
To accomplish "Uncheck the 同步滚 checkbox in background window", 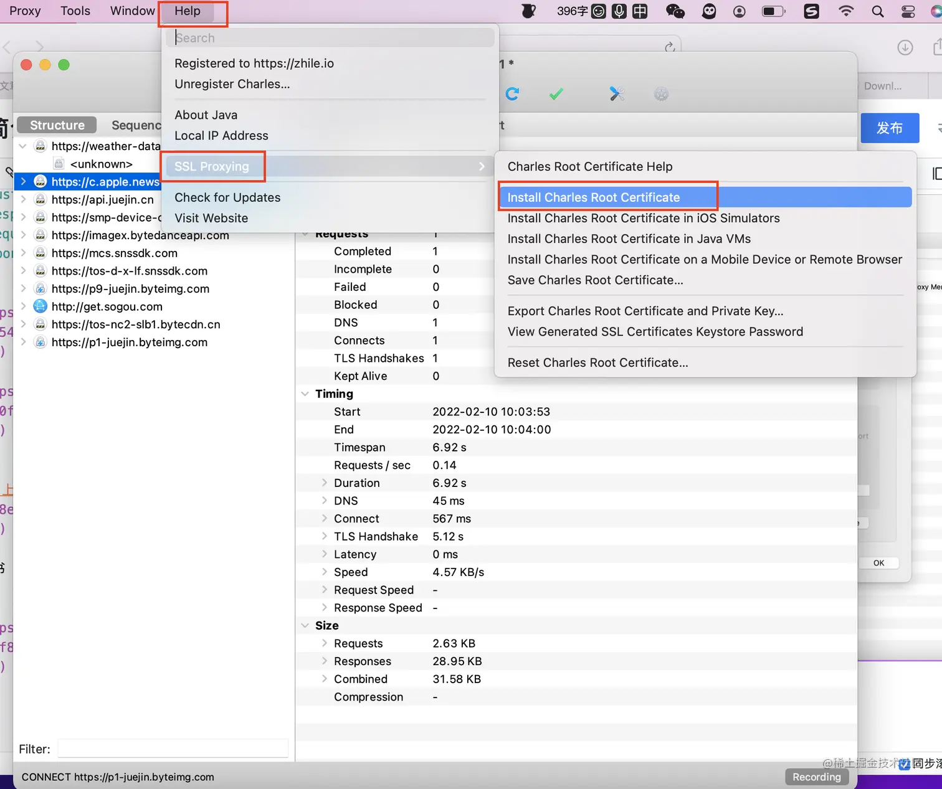I will click(905, 764).
